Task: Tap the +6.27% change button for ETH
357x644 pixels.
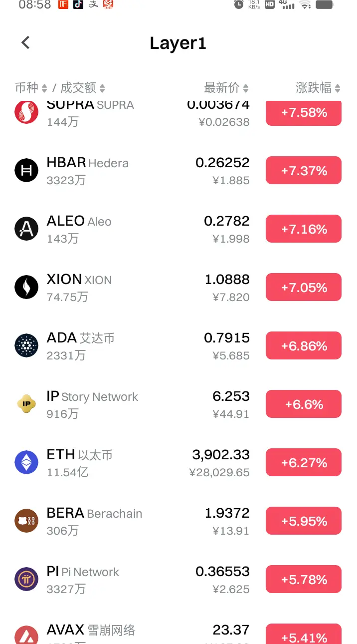Action: (304, 463)
